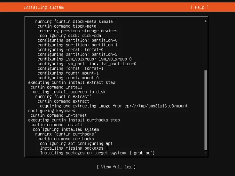235x176 pixels.
Task: Click the 'configuring lvm_volgroup: lvm_volgroup-0' entry
Action: (84, 59)
